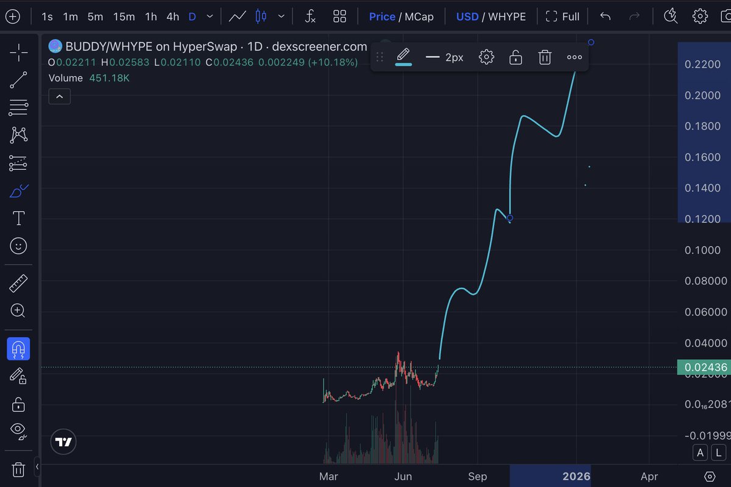Select the Text annotation tool
731x487 pixels.
(19, 218)
